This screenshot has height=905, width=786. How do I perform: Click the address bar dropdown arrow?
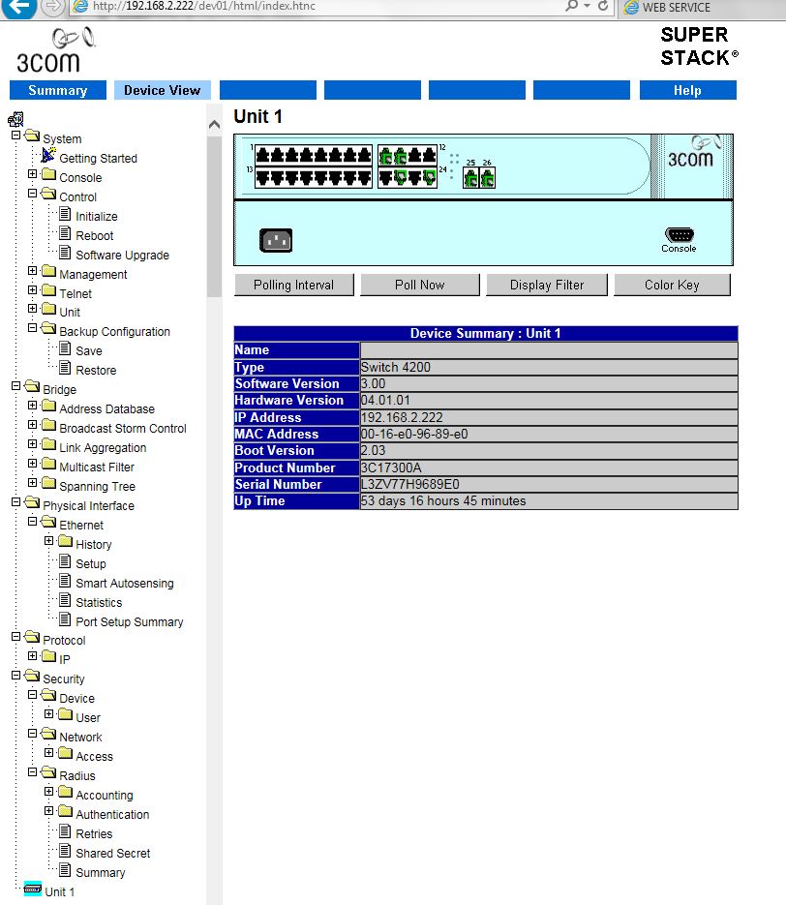pos(587,6)
